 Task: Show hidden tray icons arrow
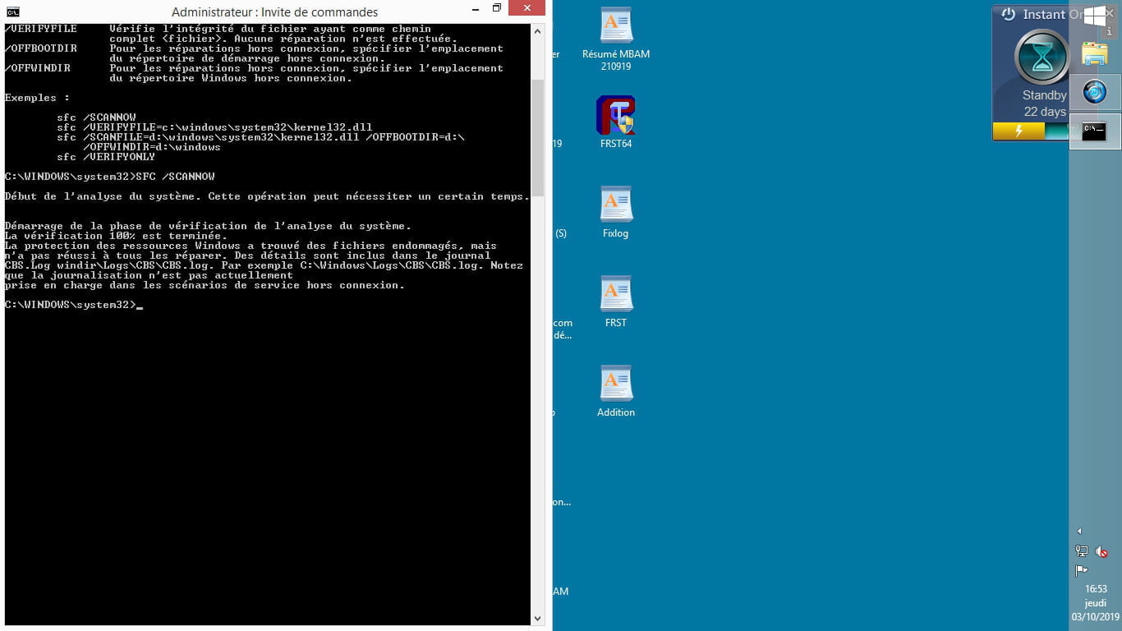[x=1079, y=532]
